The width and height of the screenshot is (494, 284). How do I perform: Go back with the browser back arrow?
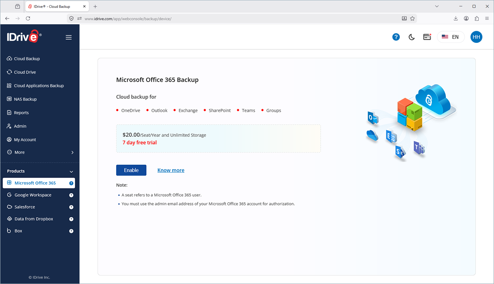(7, 18)
